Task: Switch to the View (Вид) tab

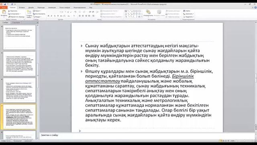Action: (91, 8)
